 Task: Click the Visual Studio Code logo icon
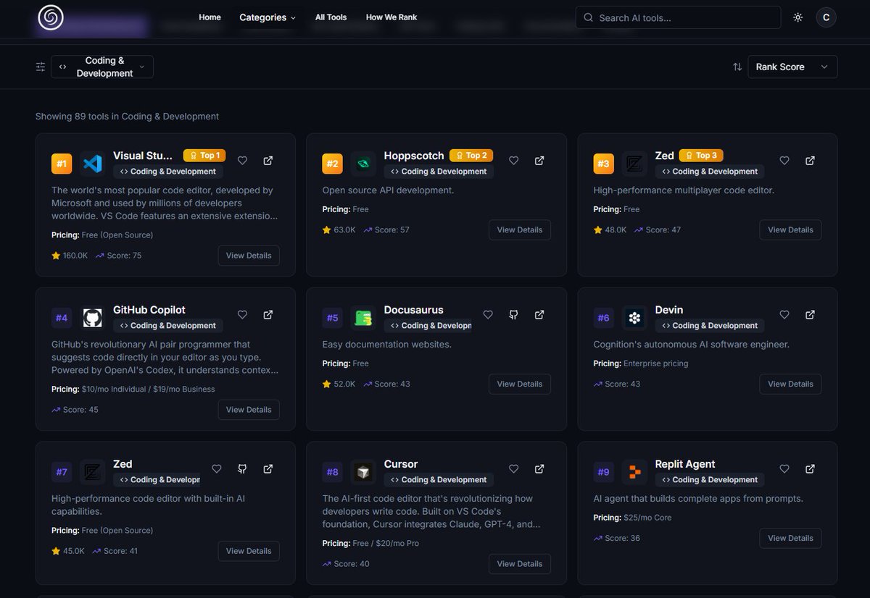coord(92,163)
